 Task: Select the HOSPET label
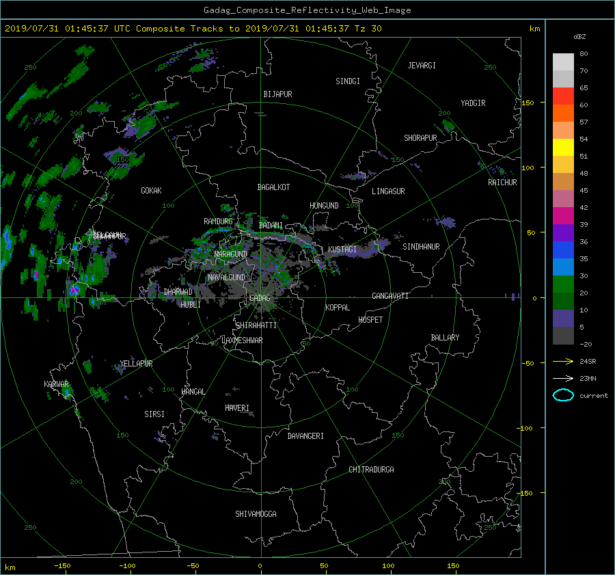tap(370, 320)
